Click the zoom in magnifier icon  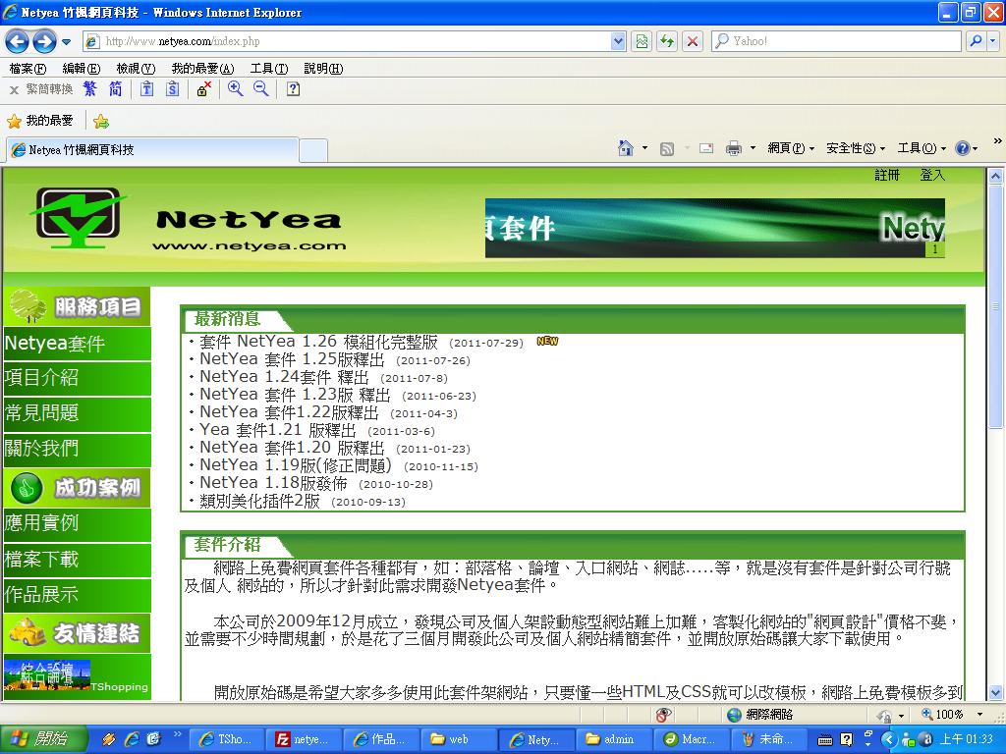pos(236,89)
